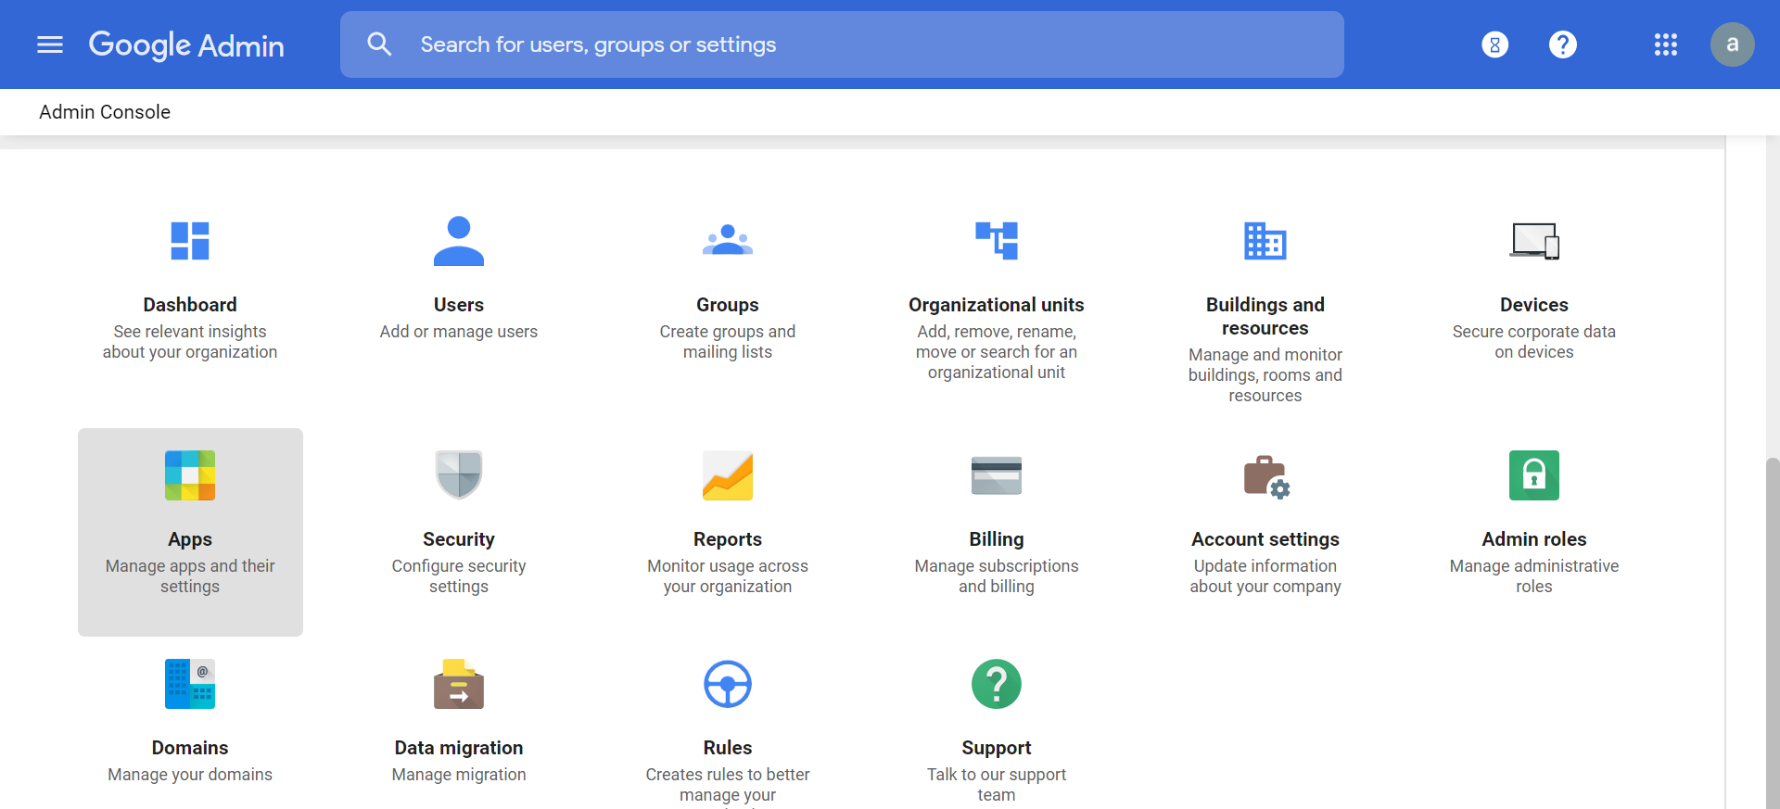The height and width of the screenshot is (809, 1780).
Task: Click the Help question mark icon
Action: [1562, 44]
